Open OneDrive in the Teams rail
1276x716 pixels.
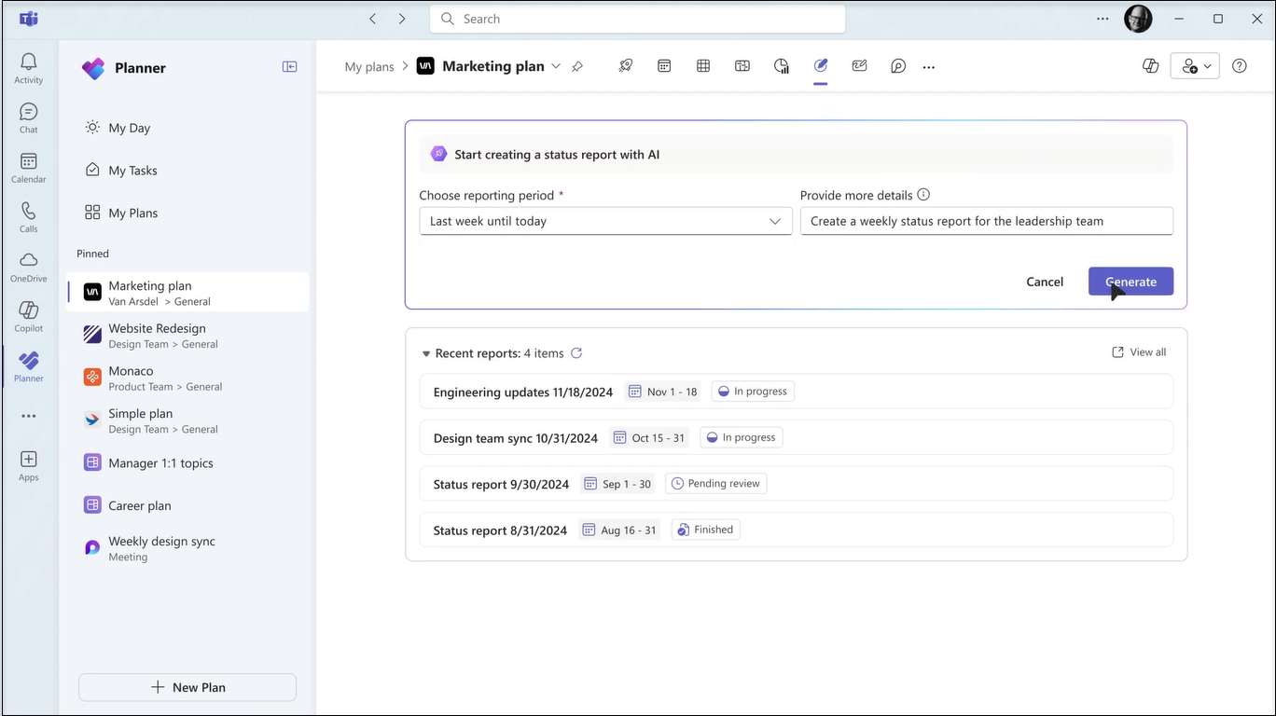click(29, 267)
